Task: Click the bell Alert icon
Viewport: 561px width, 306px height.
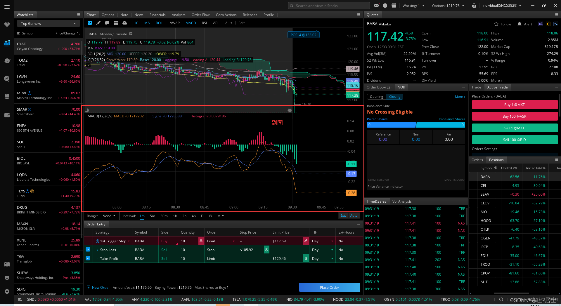Action: [x=520, y=24]
